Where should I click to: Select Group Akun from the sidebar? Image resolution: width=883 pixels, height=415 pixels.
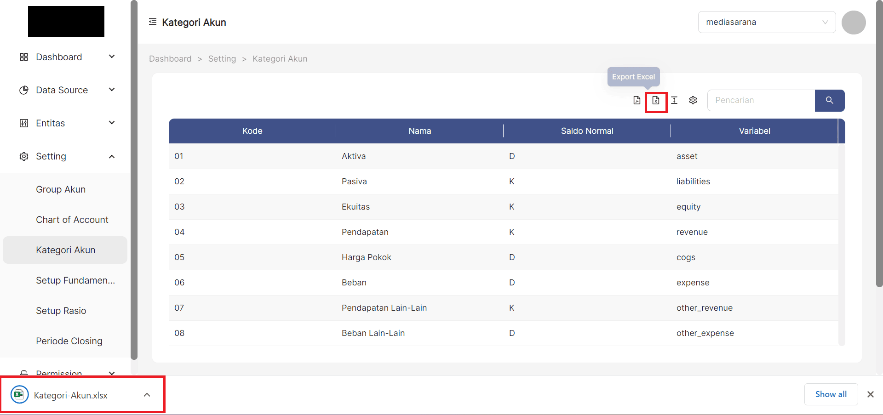61,189
